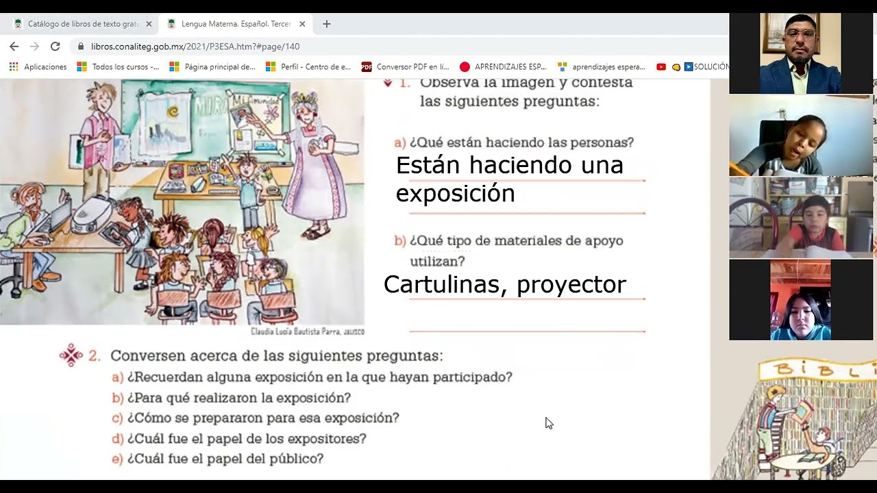
Task: Open the Aplicaciones apps grid
Action: 38,67
